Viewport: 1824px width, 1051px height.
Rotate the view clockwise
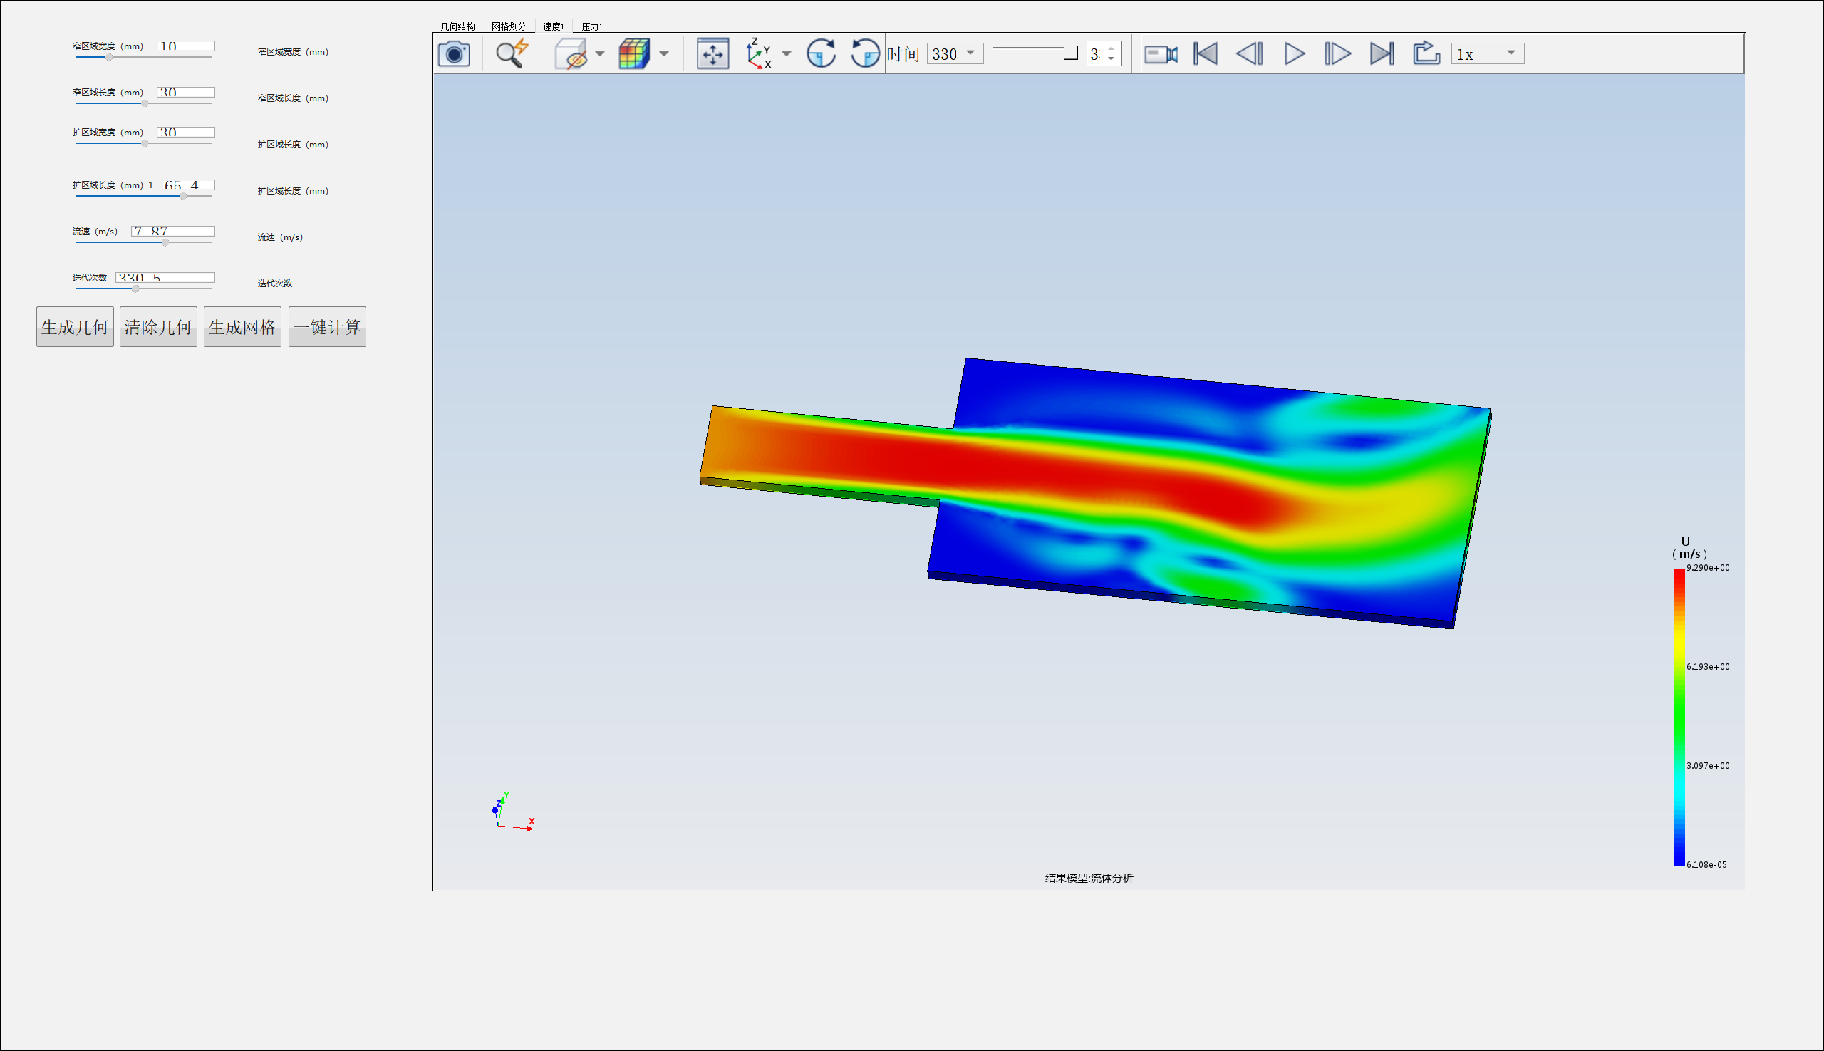(x=822, y=54)
